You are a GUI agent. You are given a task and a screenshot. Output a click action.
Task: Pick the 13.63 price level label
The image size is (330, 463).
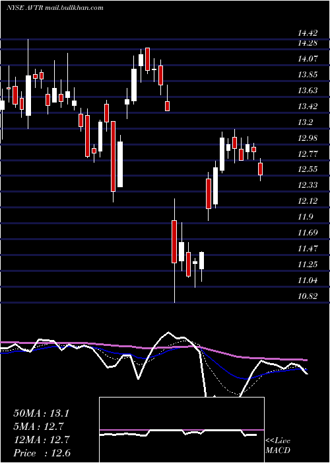click(x=308, y=91)
